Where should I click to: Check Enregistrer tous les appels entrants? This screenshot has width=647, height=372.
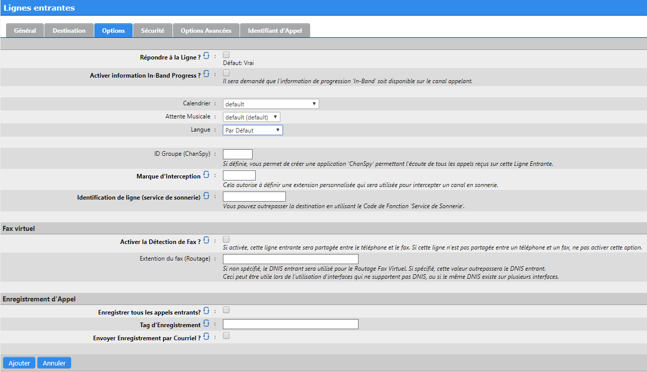tap(226, 310)
